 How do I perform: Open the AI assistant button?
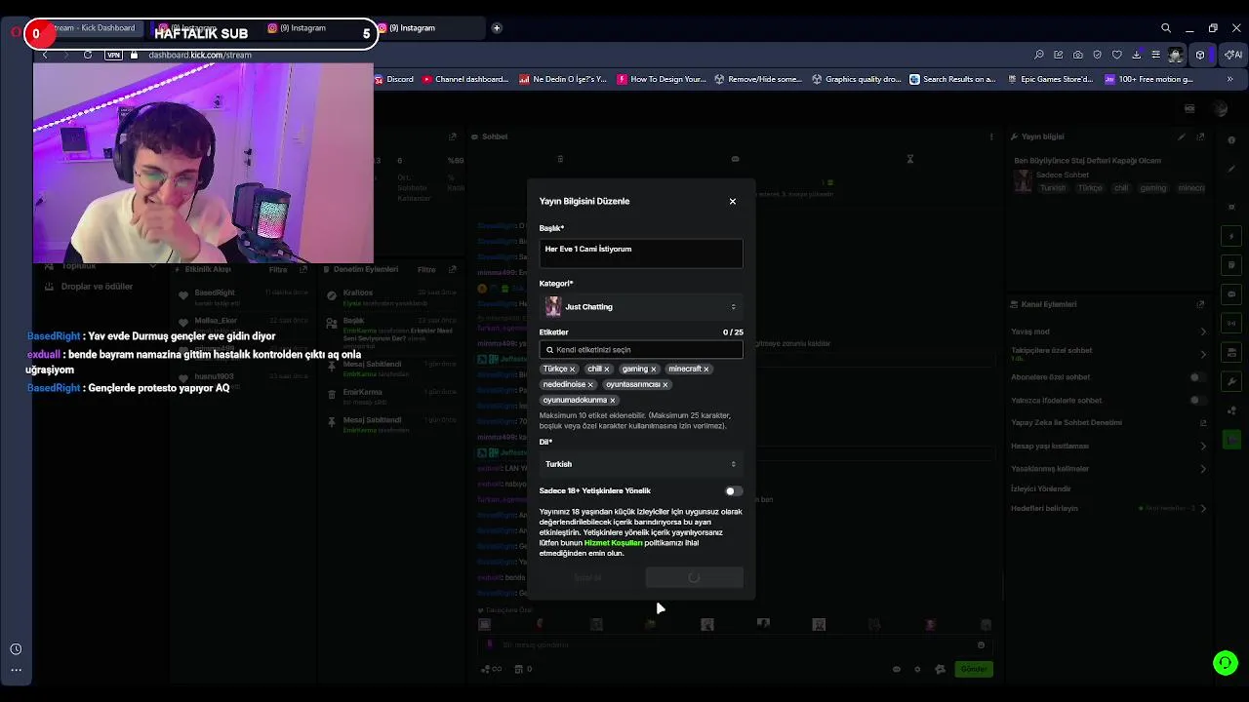click(x=1235, y=55)
